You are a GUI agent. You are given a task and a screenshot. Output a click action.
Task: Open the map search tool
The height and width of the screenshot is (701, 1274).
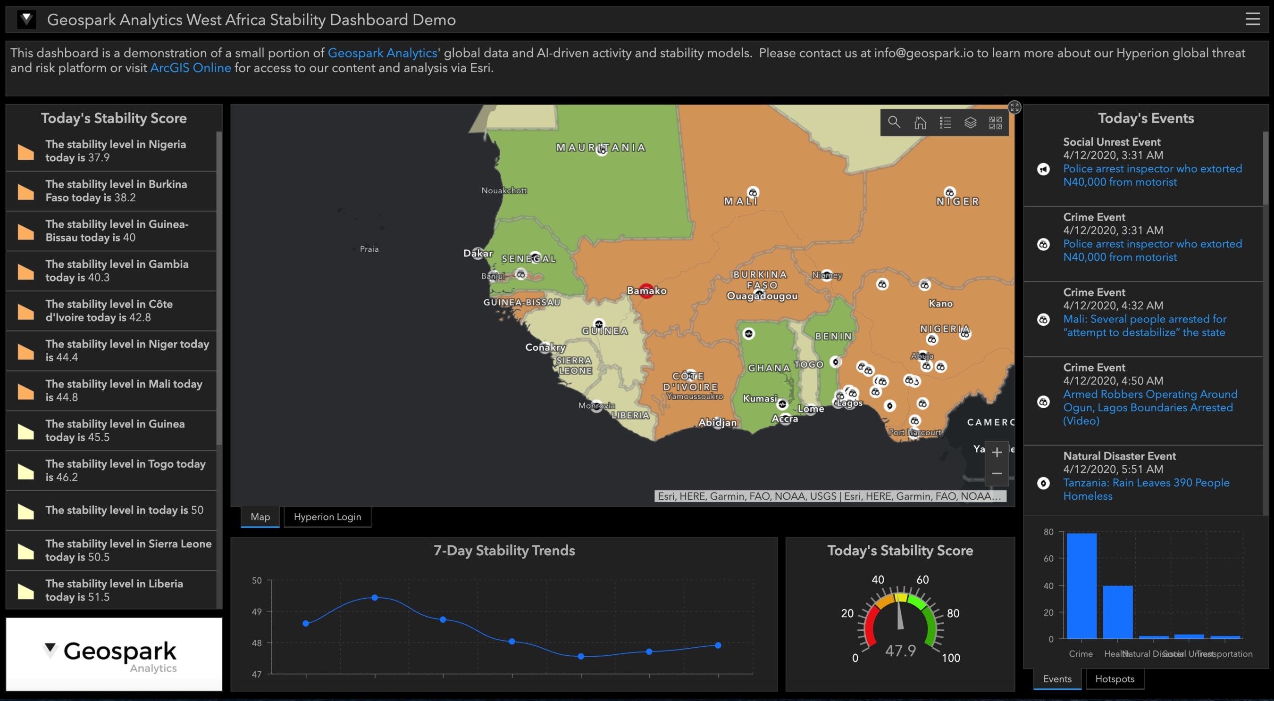coord(894,122)
